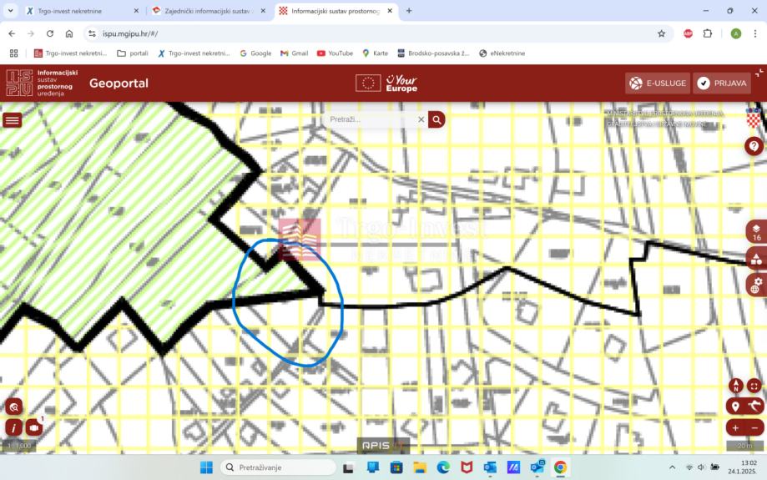This screenshot has height=480, width=767.
Task: Open the layers panel showing 16
Action: click(x=756, y=232)
